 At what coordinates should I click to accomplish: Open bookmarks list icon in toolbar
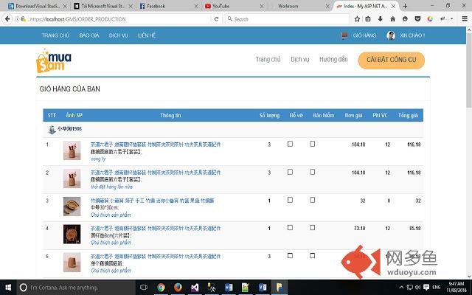point(368,19)
